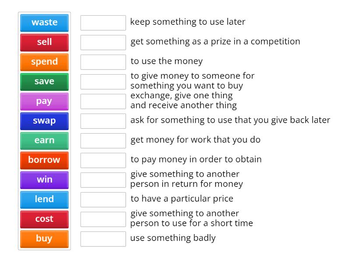The image size is (350, 262).
Task: Click the answer box beside "to use the money"
Action: (103, 61)
